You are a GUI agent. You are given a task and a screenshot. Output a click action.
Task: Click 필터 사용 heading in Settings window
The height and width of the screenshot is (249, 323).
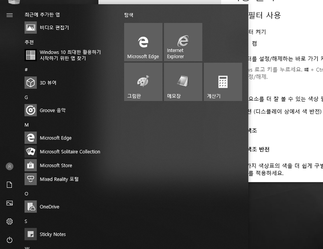click(x=265, y=15)
